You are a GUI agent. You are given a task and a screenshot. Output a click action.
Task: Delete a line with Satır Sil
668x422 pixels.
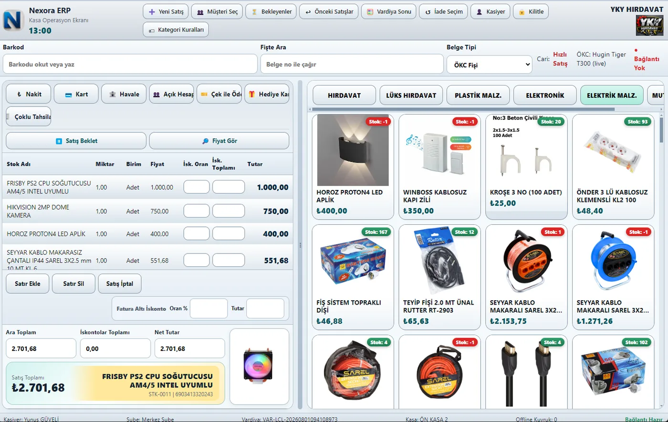pos(73,284)
